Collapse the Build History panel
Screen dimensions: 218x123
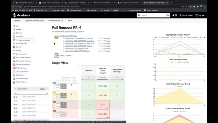(x=15, y=89)
